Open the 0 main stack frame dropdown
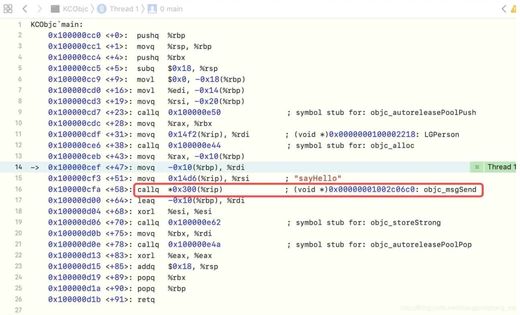Viewport: 520px width, 315px height. click(x=171, y=8)
